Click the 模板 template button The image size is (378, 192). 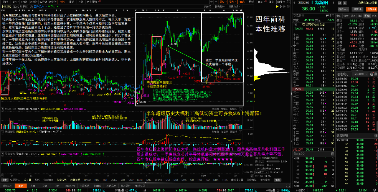coord(278,180)
